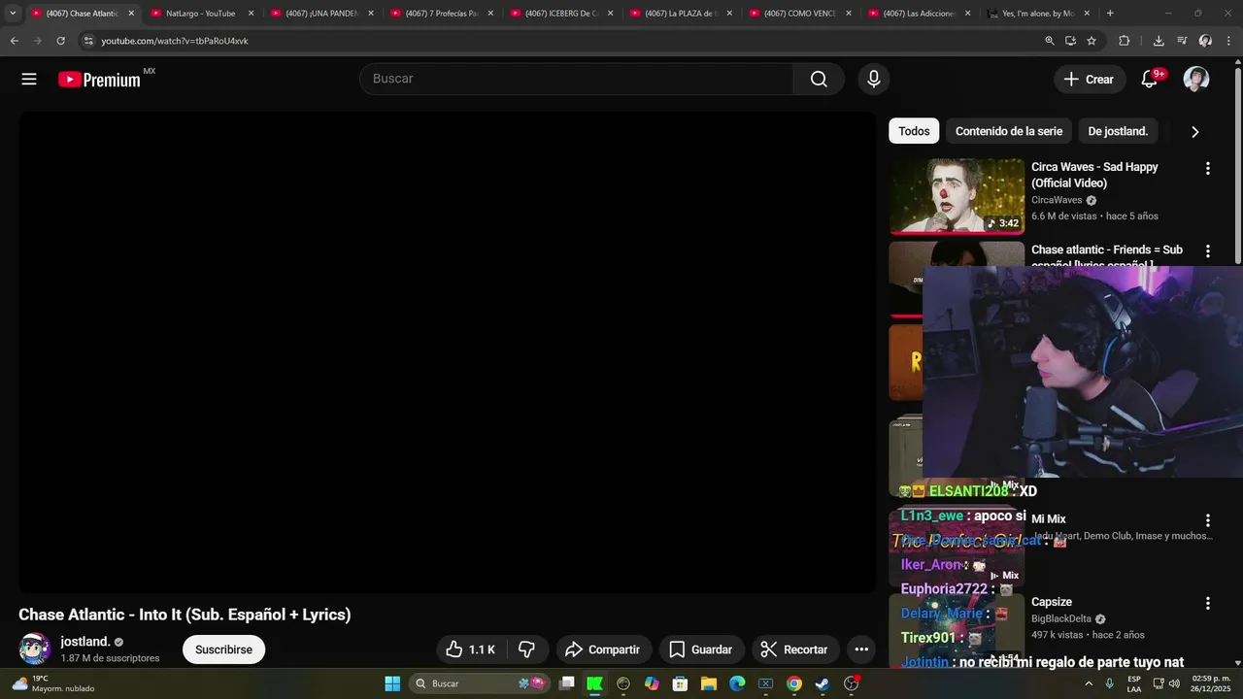Select Contenido de la serie chip
Screen dimensions: 1243x699
(1009, 131)
